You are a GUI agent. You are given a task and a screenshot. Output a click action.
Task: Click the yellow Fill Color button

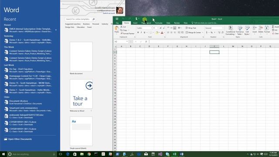click(x=157, y=32)
